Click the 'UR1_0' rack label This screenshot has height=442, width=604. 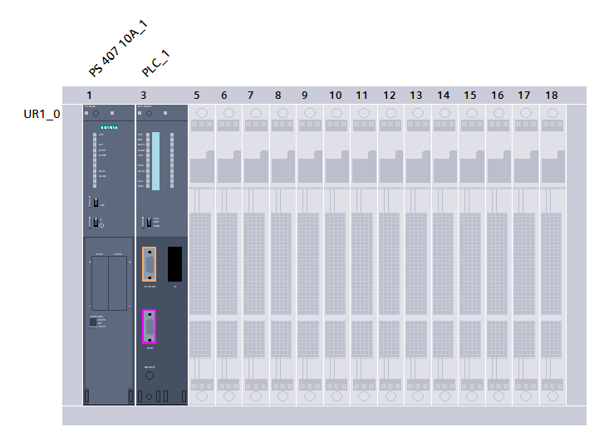(42, 114)
